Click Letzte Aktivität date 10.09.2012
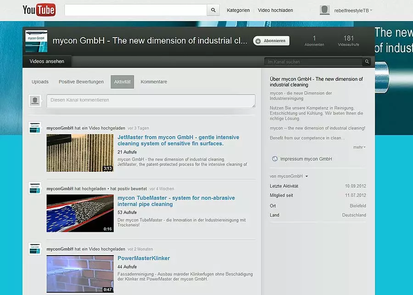Screen dimensions: 413x295 pos(356,186)
